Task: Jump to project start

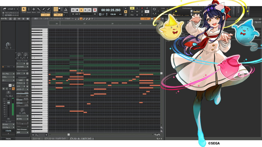Action: click(73, 14)
